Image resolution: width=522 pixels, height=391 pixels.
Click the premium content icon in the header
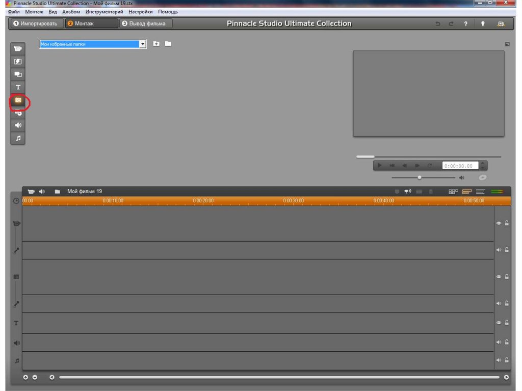pyautogui.click(x=501, y=23)
